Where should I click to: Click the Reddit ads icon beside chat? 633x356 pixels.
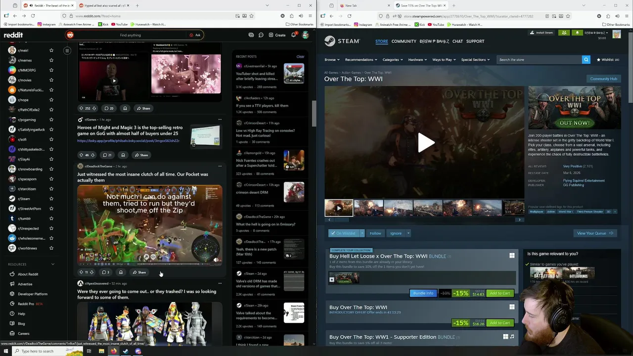251,35
